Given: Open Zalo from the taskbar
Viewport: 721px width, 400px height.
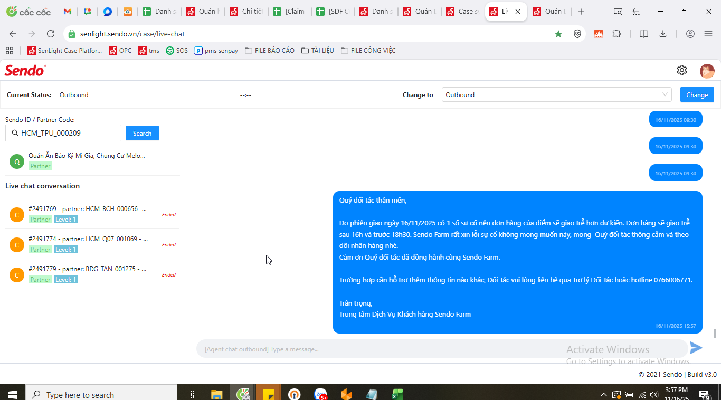Looking at the screenshot, I should (x=321, y=394).
